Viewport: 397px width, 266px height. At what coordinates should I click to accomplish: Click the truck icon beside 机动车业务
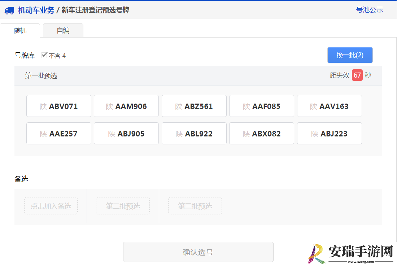[9, 10]
